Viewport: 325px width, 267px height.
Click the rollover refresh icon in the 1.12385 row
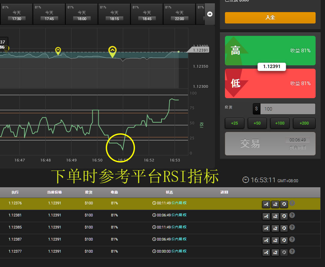tap(284, 228)
